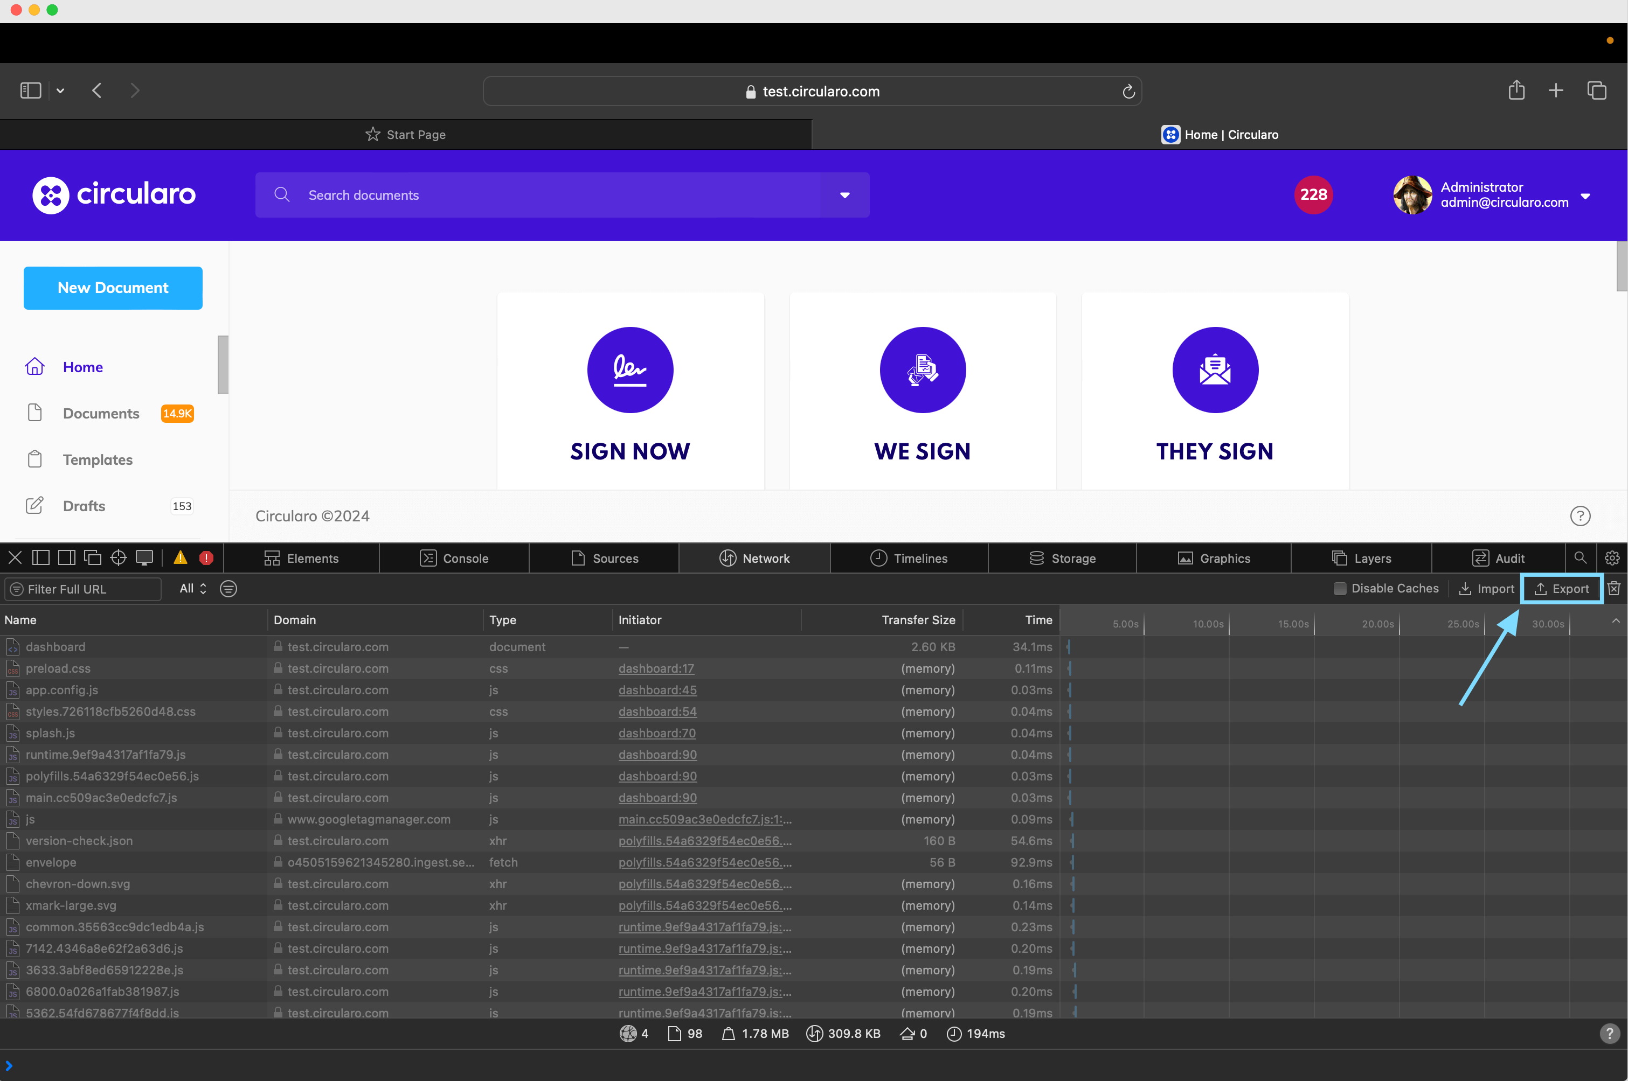Image resolution: width=1628 pixels, height=1081 pixels.
Task: Click the notification badge showing 228
Action: pyautogui.click(x=1313, y=196)
